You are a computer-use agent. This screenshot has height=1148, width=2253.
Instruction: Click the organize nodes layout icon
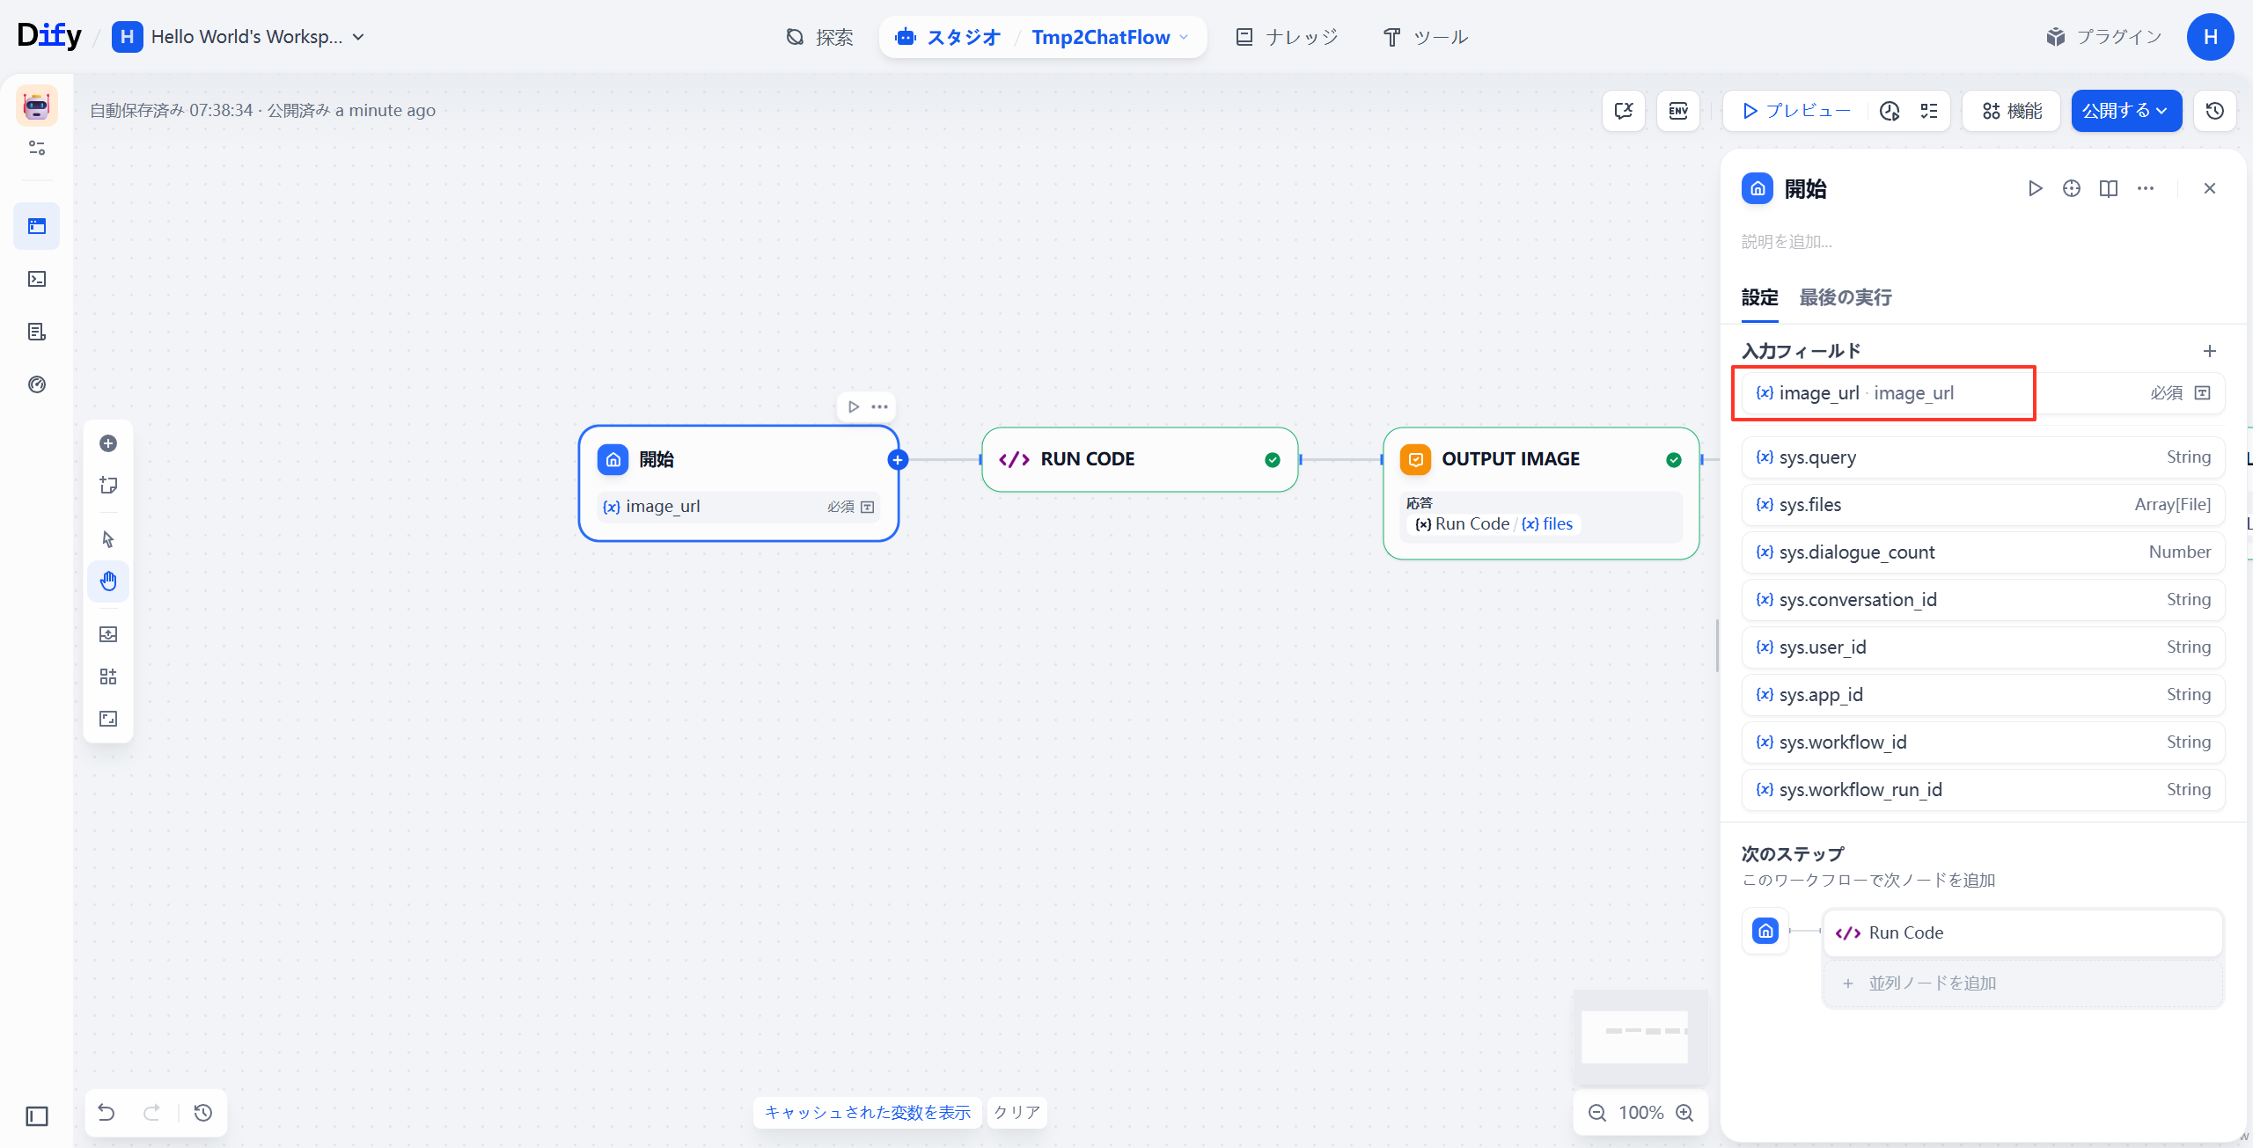point(108,676)
